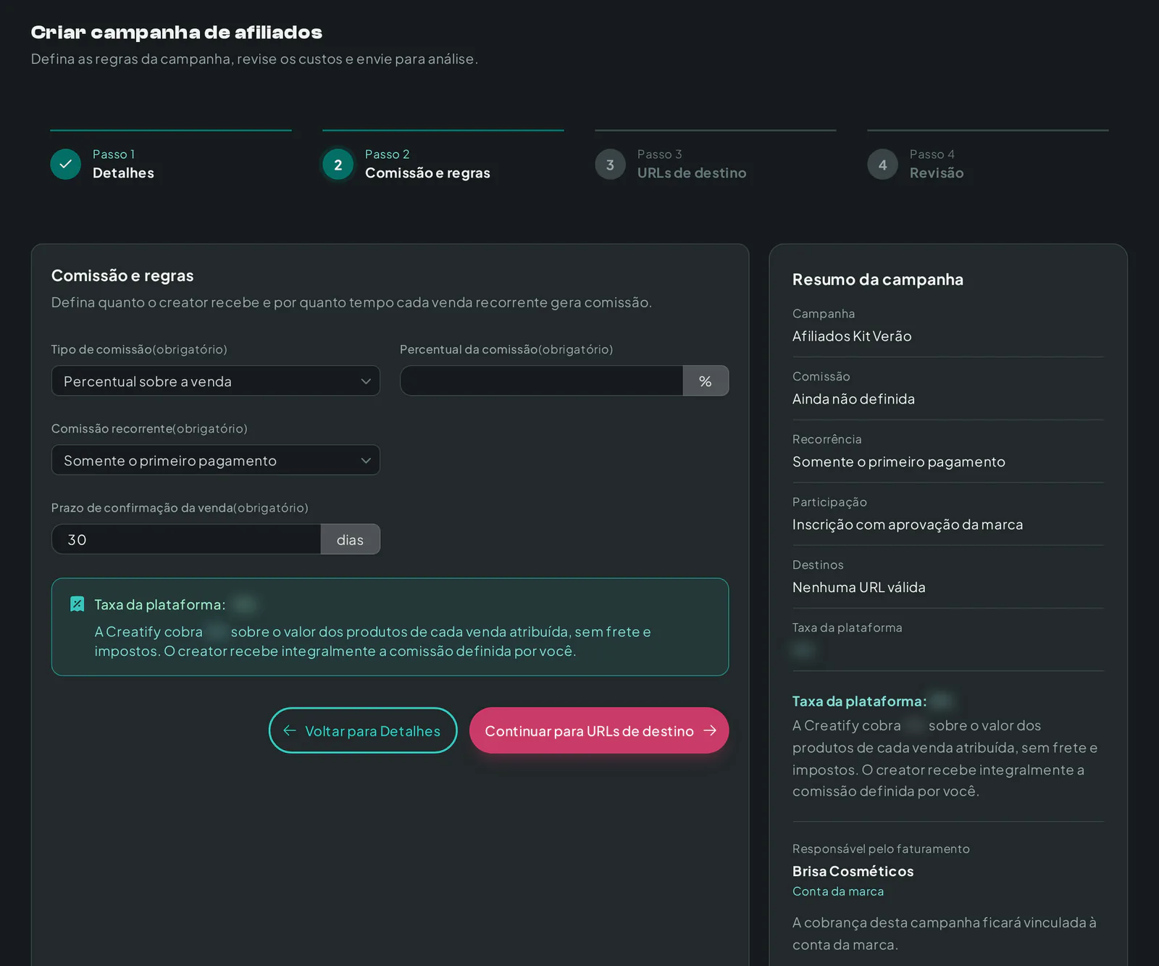Click the Passo 1 checkmark circle icon

(x=65, y=165)
